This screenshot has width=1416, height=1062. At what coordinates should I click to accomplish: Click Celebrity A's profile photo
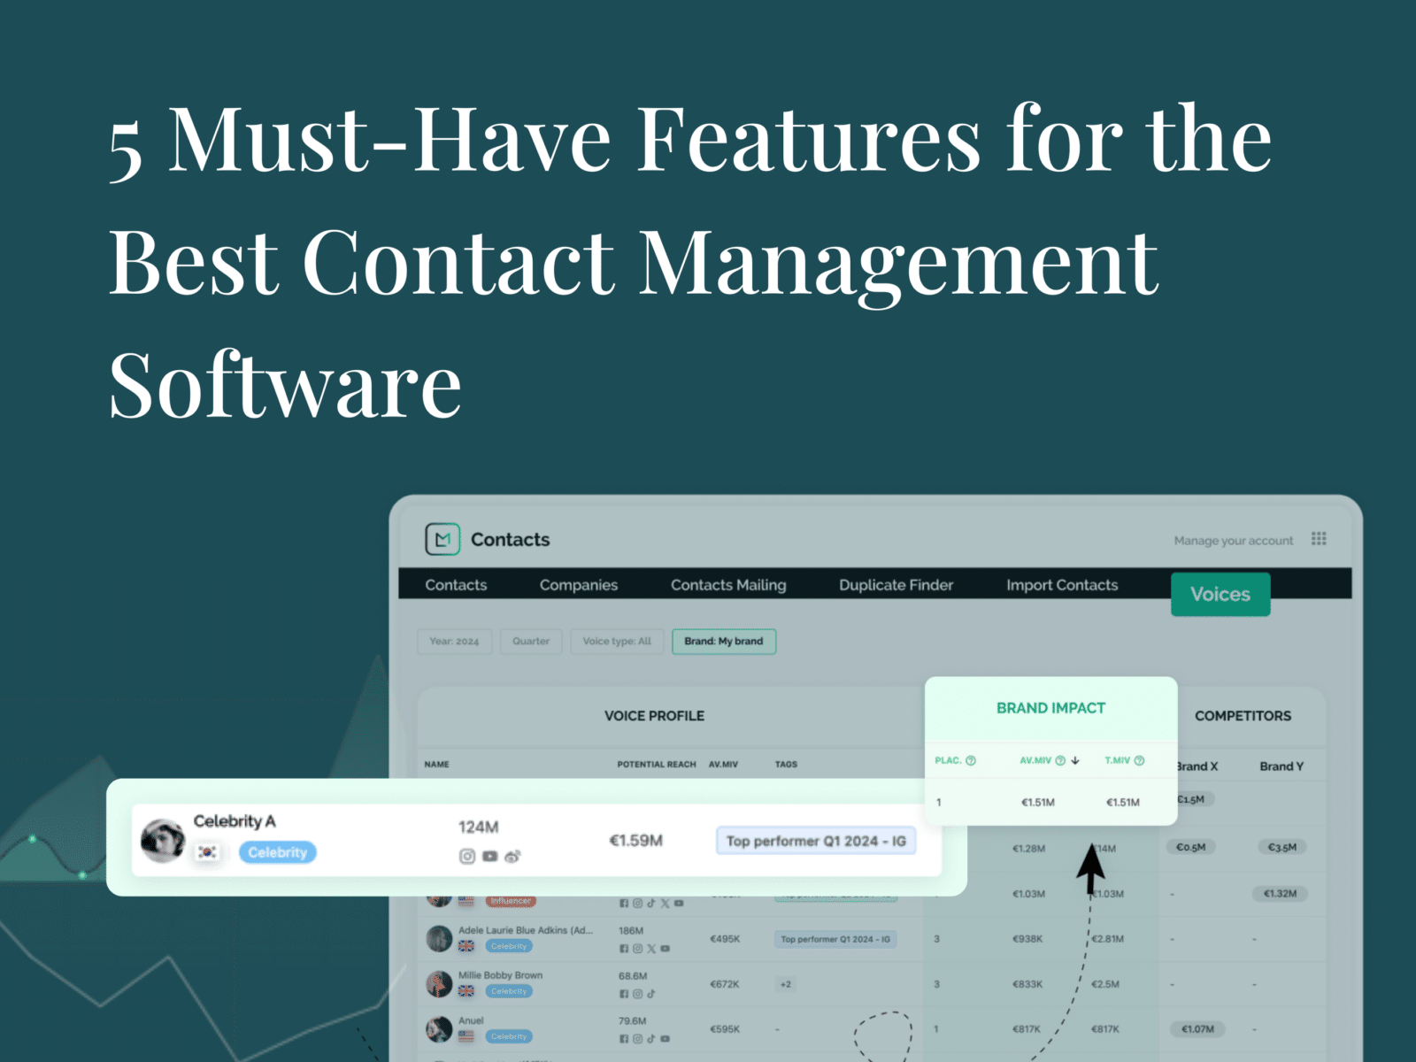[163, 840]
